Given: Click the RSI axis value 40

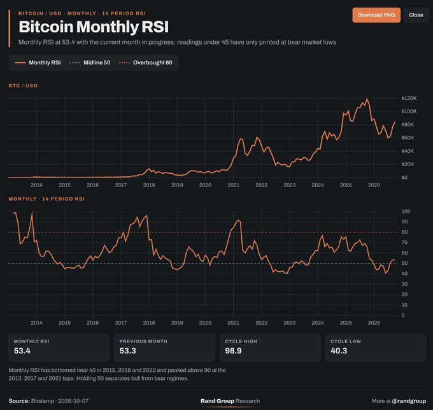Looking at the screenshot, I should click(404, 274).
